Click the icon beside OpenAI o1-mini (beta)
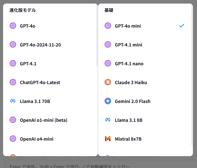197x168 pixels. pos(13,120)
